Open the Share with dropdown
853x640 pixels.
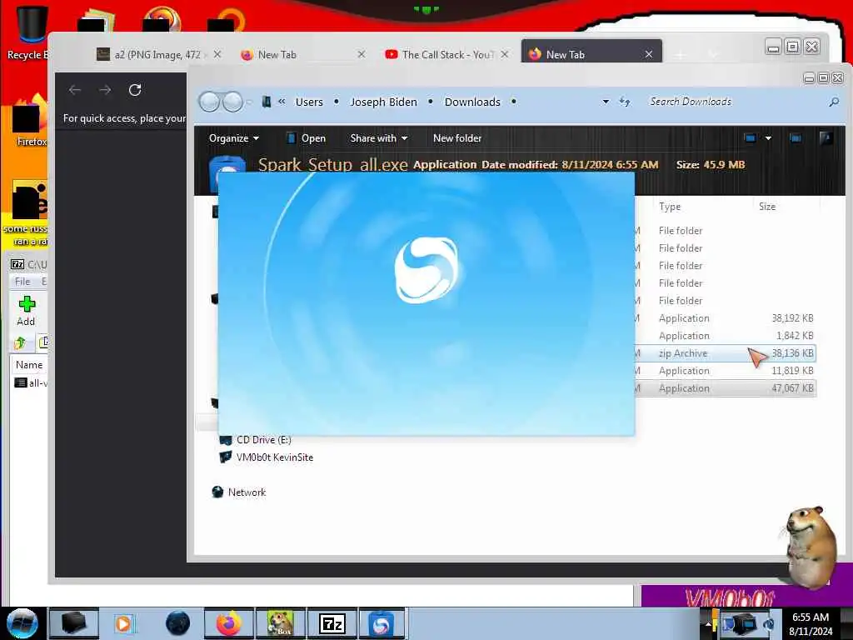coord(379,138)
